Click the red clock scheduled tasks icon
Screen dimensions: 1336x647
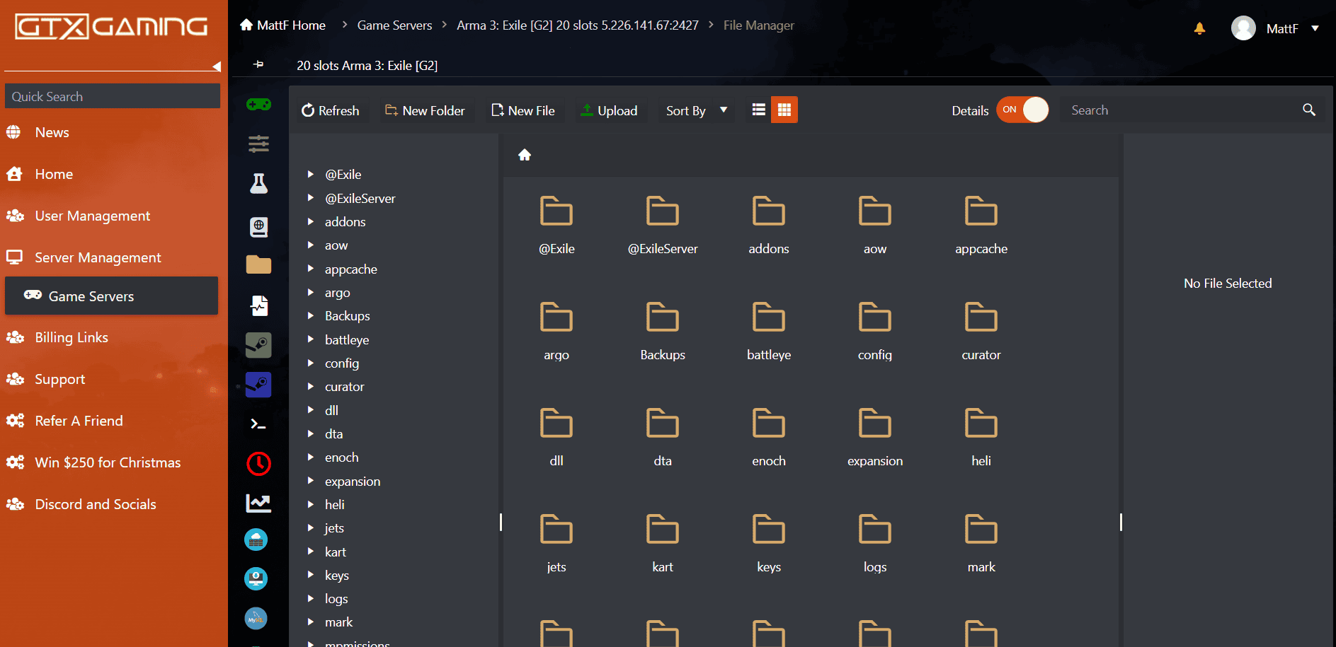258,464
